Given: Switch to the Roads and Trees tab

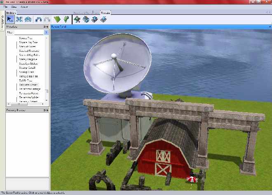Looking at the screenshot, I should (x=86, y=13).
